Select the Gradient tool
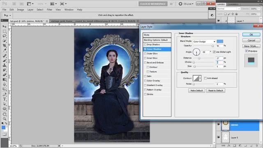The width and height of the screenshot is (263, 148). (5, 79)
